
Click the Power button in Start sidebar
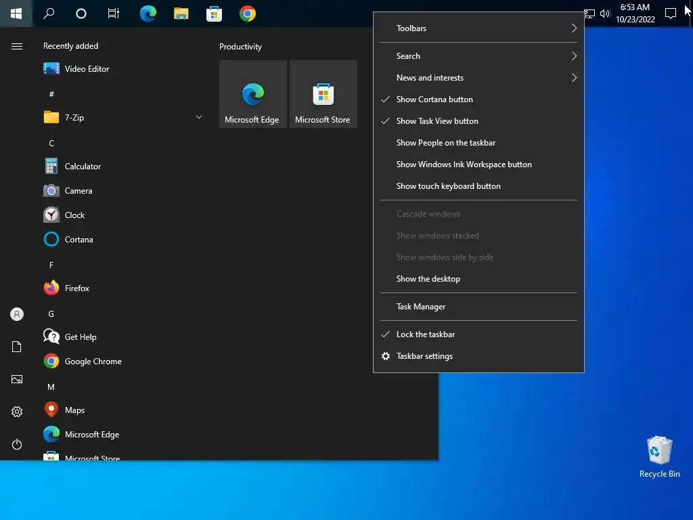17,444
